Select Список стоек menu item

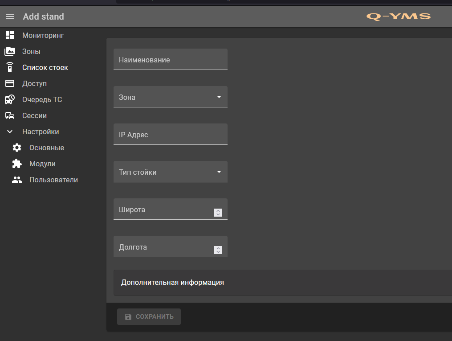pyautogui.click(x=45, y=67)
